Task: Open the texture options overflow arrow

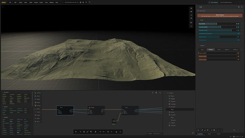Action: tap(241, 49)
